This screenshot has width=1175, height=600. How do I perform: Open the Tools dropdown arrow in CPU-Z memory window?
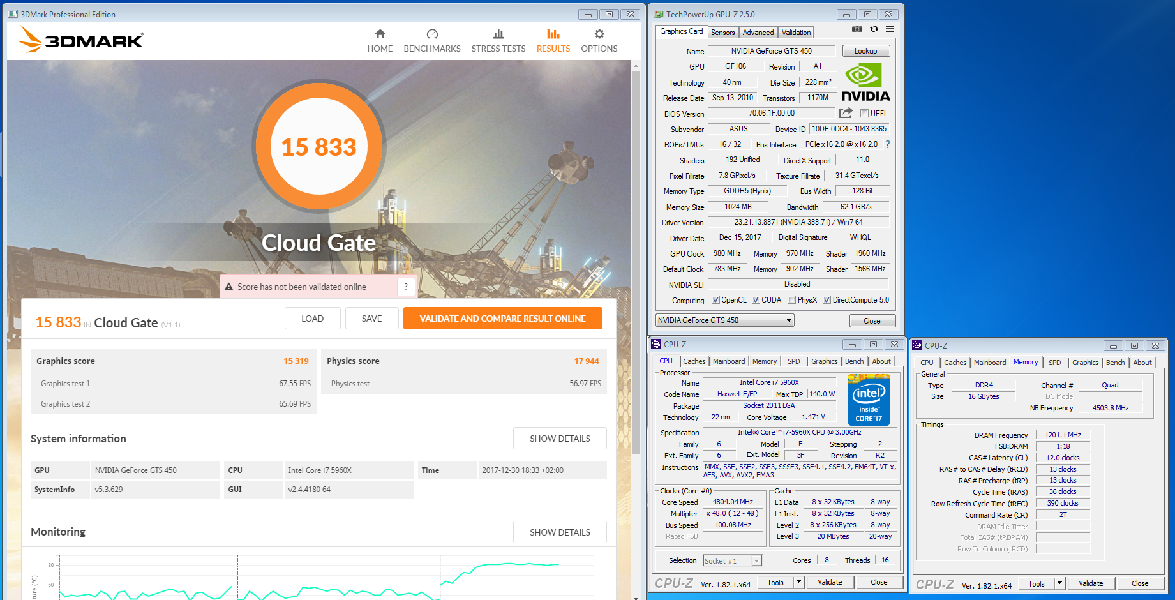point(1060,583)
